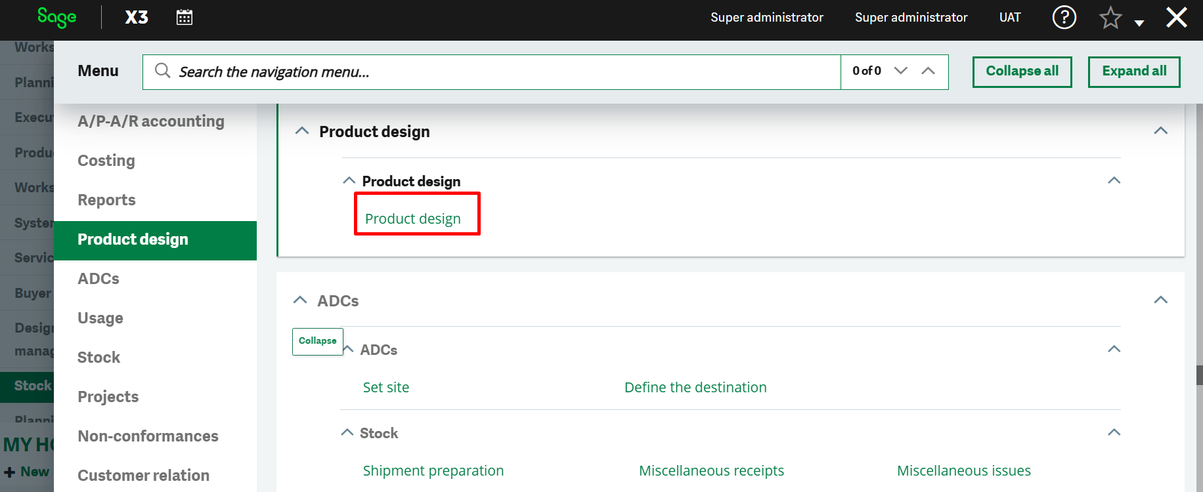
Task: Go to next search result arrow
Action: point(901,70)
